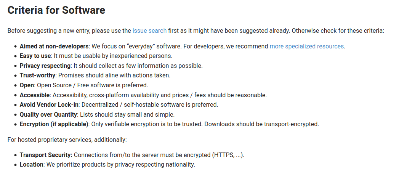Click the bold Aimed at non-developers label

tap(54, 46)
